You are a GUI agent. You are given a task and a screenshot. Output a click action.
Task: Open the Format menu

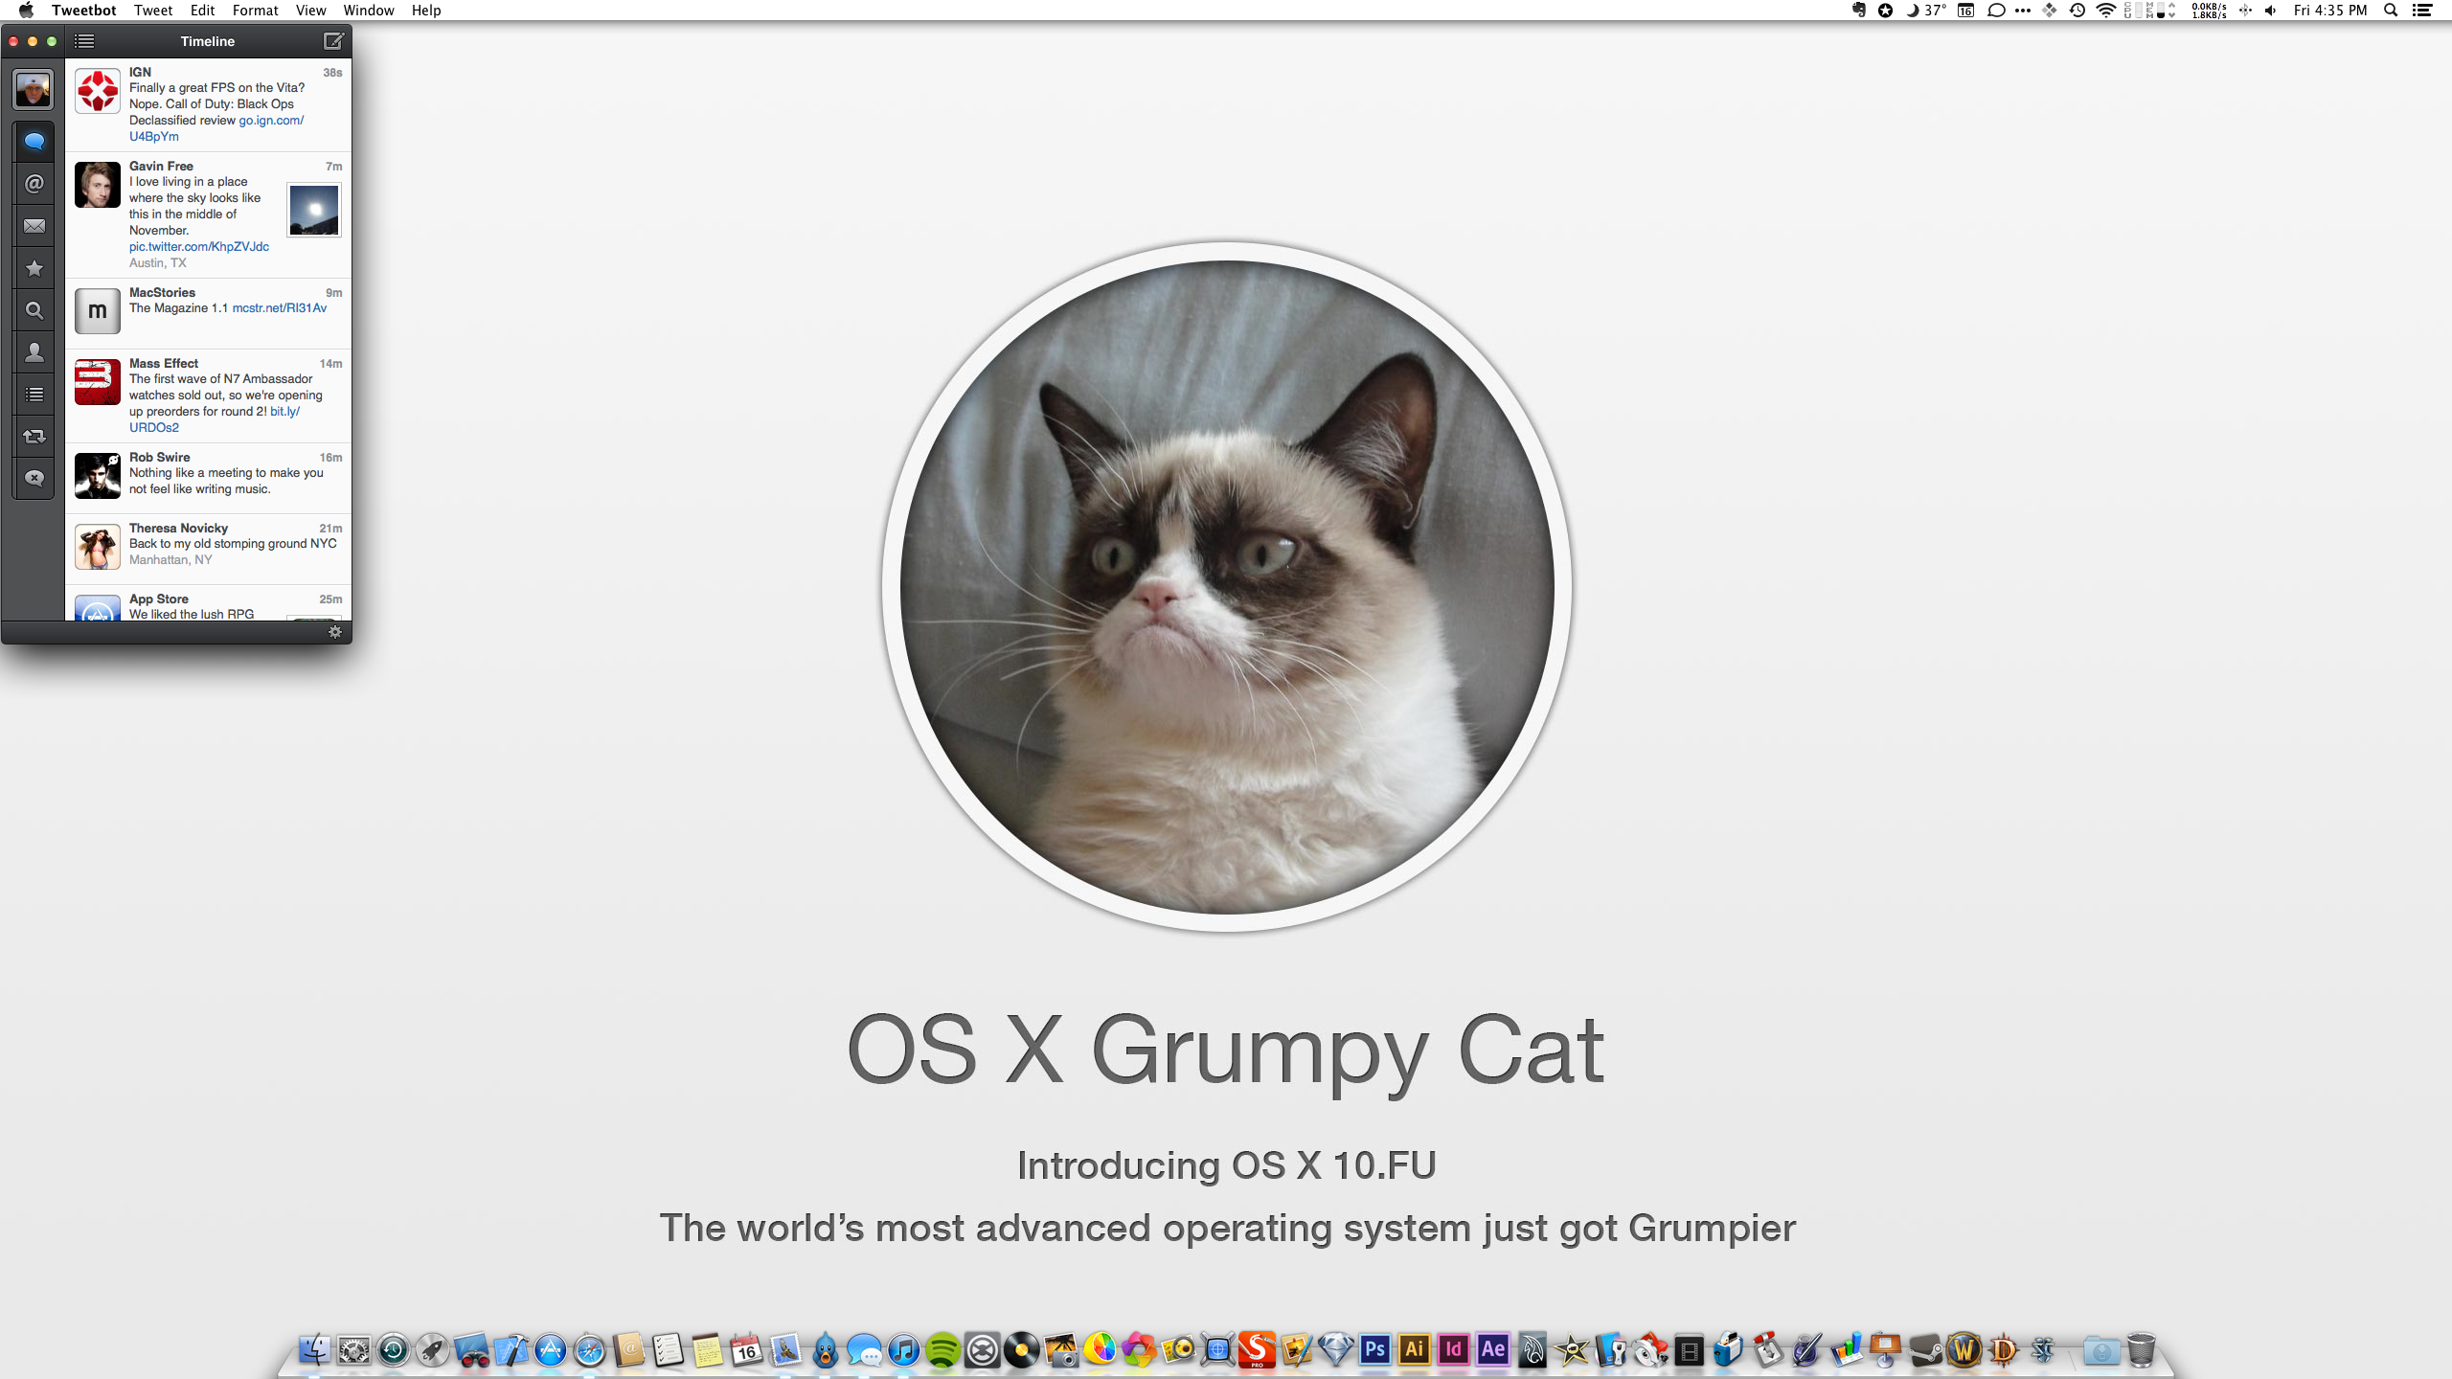tap(255, 11)
